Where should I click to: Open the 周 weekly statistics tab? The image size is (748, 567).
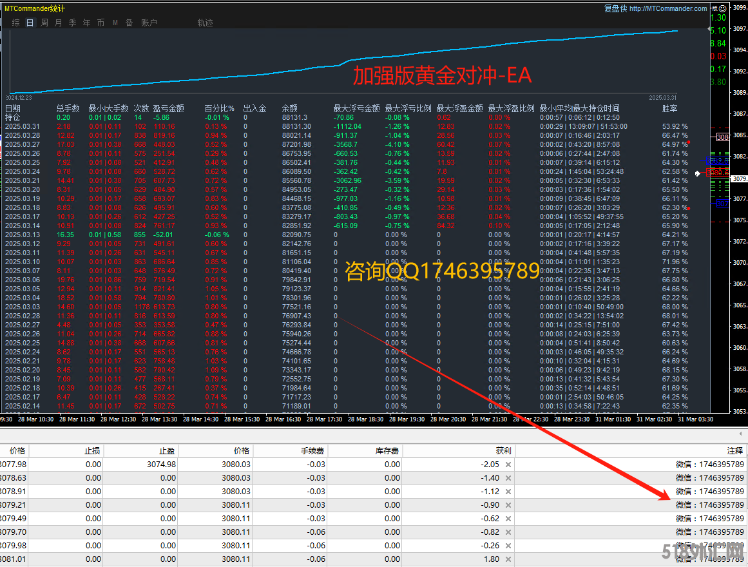[44, 23]
